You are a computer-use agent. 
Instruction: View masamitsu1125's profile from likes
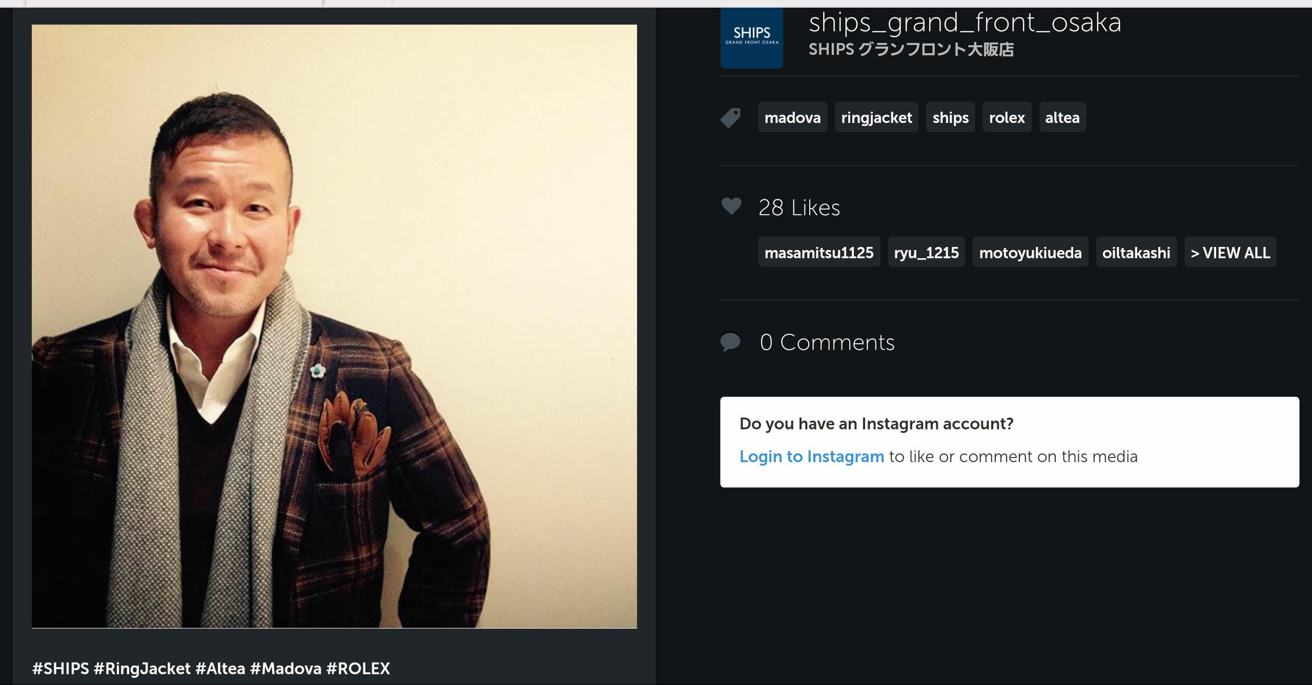(819, 252)
